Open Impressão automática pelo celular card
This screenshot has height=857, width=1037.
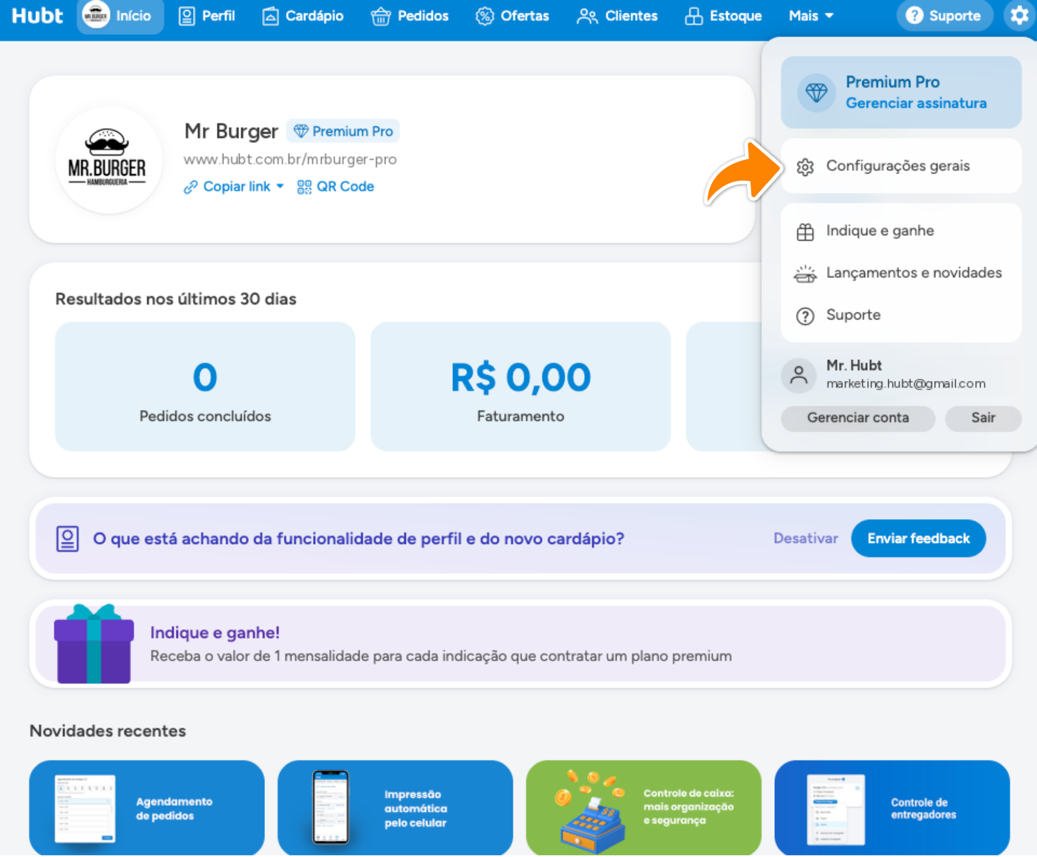[395, 808]
